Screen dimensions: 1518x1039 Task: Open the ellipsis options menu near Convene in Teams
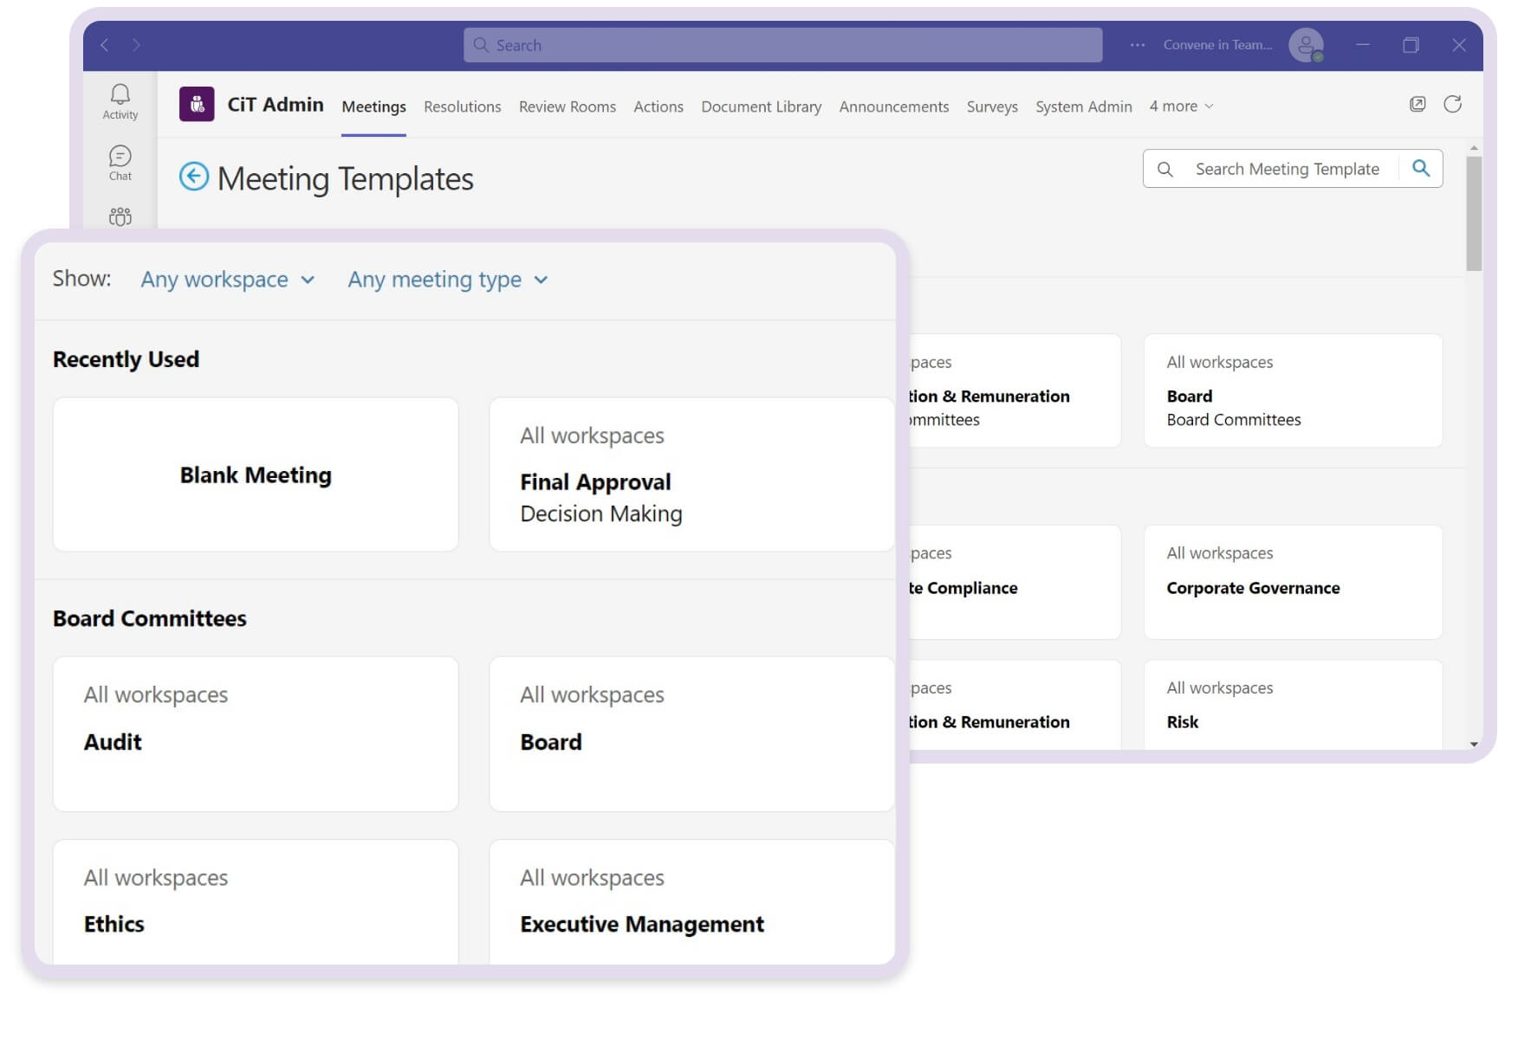click(1136, 45)
